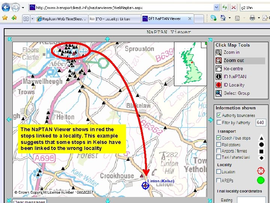Pan map south-east with corner arrow
Screen dimensions: 270x203
coord(210,200)
